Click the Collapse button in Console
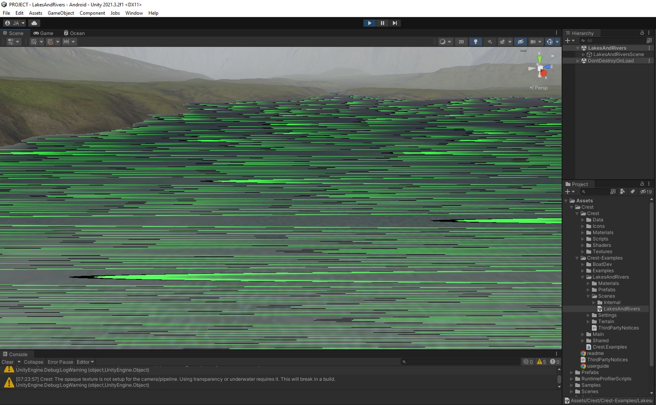This screenshot has height=405, width=656. tap(33, 362)
